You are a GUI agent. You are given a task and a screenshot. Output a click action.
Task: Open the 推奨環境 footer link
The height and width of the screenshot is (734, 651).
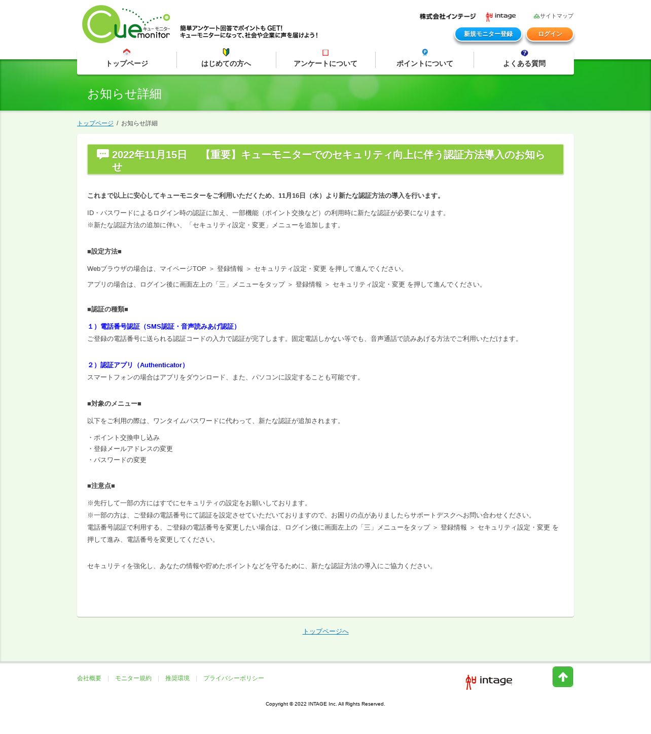pos(177,678)
